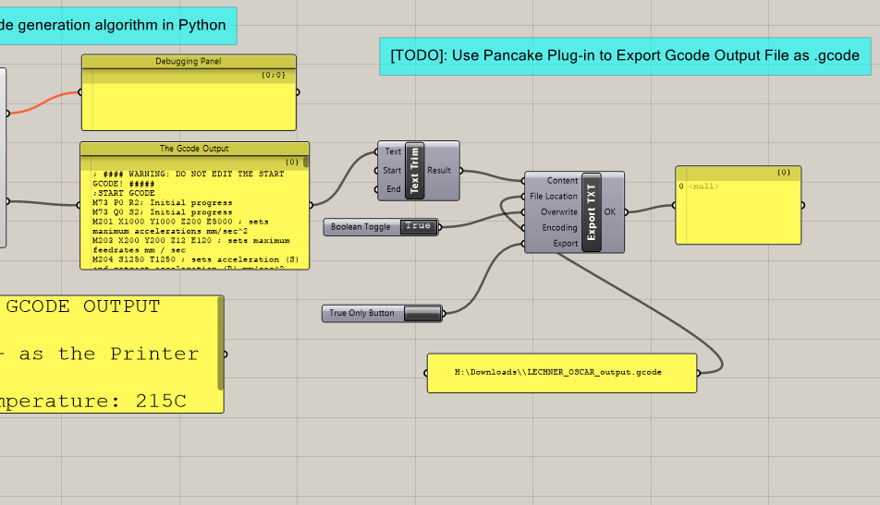Click the True Only Button's dark button

pyautogui.click(x=422, y=313)
